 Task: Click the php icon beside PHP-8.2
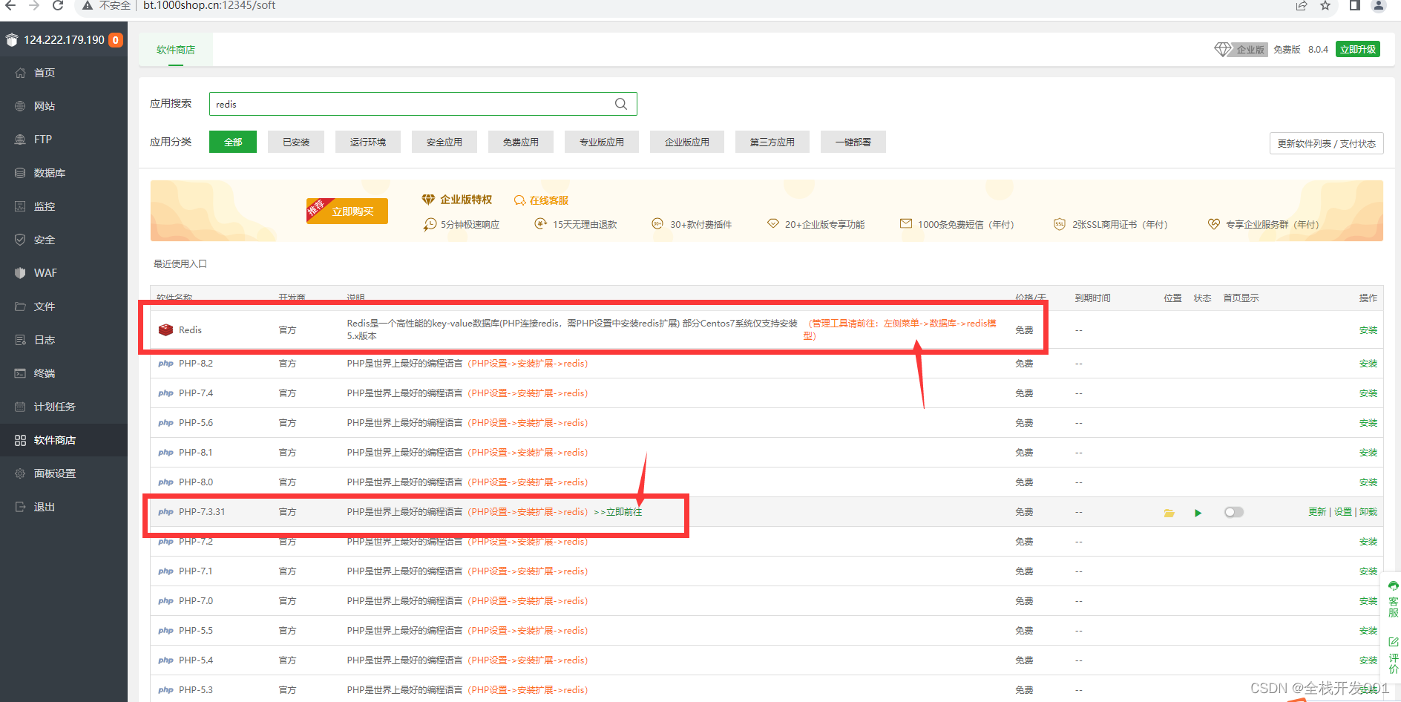[165, 364]
